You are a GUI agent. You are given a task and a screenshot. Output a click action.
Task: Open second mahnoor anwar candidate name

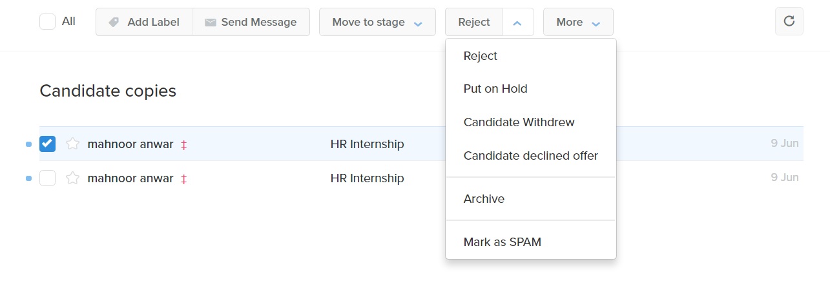(x=130, y=178)
